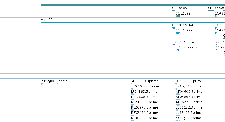Viewport: 225px width, 122px height.
Task: Open the GH06559.3prime EST label
Action: coord(144,81)
